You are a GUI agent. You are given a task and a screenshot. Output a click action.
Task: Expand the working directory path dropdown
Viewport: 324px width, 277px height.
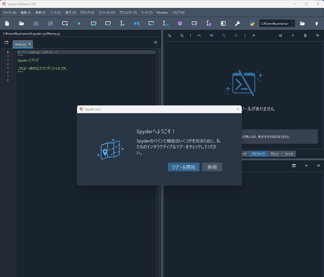click(293, 23)
